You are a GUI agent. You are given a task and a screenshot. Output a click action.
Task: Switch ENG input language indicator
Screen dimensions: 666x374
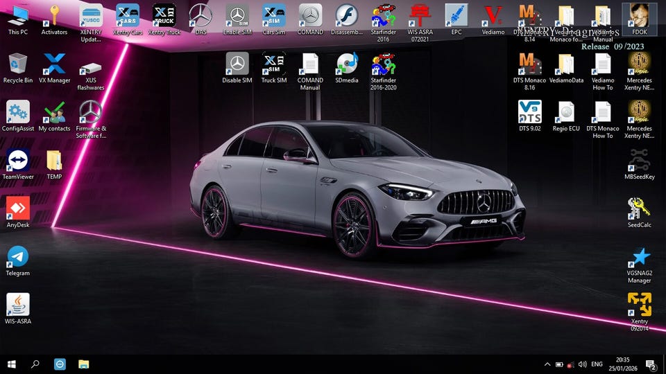pos(597,364)
